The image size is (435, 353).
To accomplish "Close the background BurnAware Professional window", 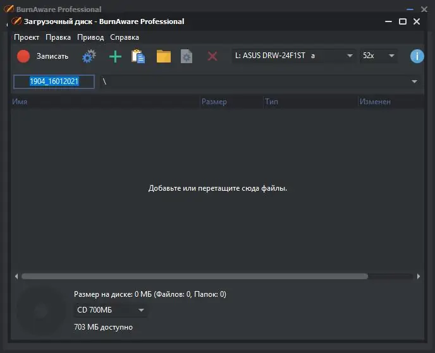I will click(x=424, y=9).
